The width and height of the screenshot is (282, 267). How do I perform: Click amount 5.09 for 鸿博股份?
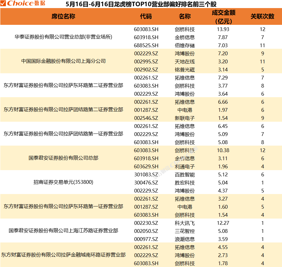point(223,134)
